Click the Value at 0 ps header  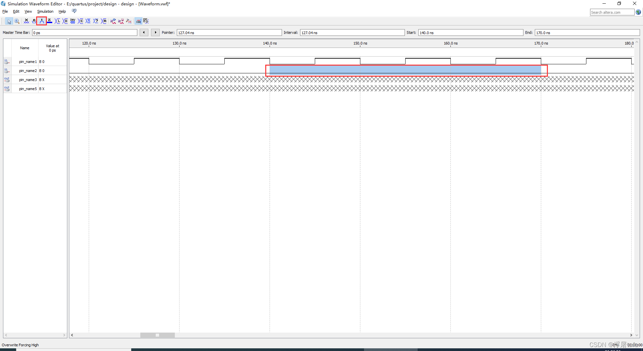pos(53,48)
